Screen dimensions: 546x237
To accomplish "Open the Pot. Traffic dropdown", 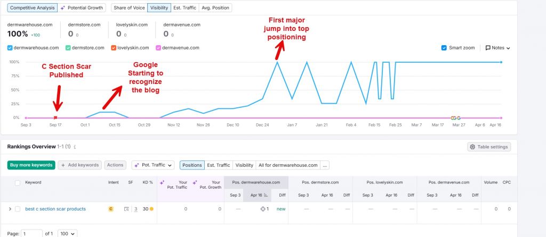I will click(153, 165).
